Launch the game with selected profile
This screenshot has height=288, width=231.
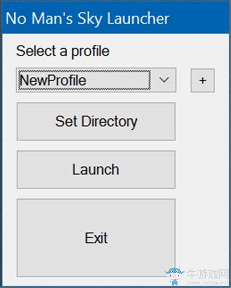point(96,170)
